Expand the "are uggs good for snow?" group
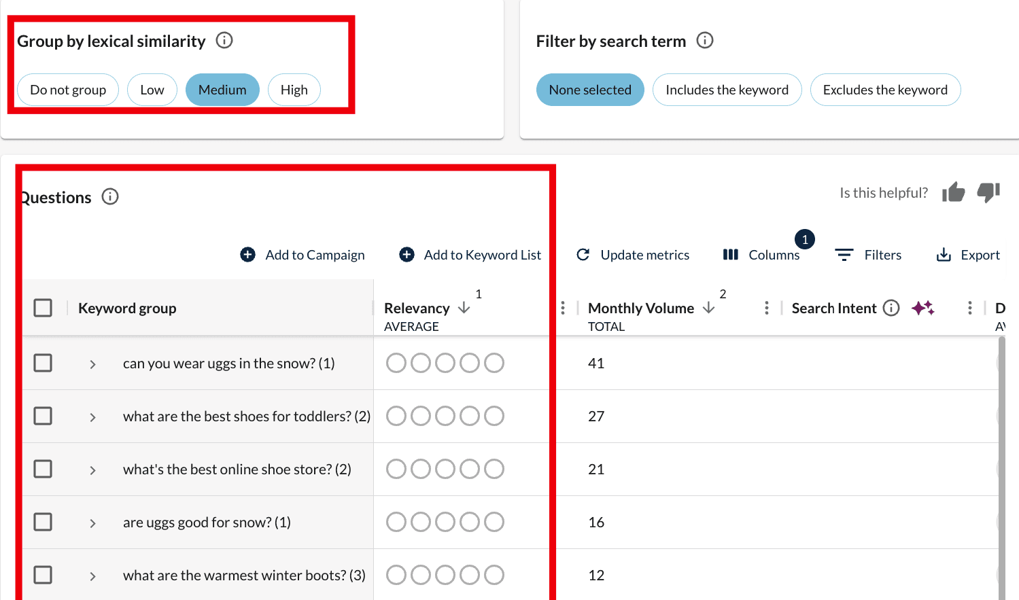Screen dimensions: 1019x600 click(x=92, y=523)
